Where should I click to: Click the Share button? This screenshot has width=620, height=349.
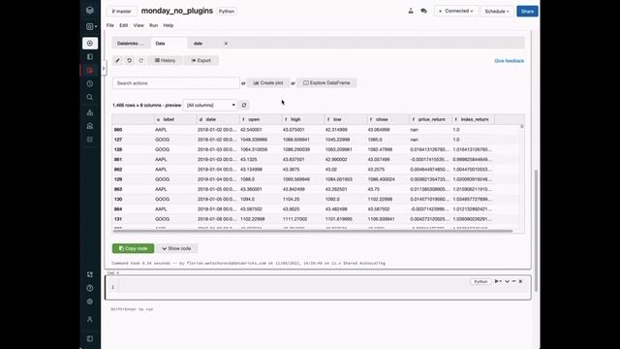click(527, 11)
